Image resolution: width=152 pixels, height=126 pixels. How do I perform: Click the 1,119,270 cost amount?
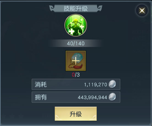96,85
